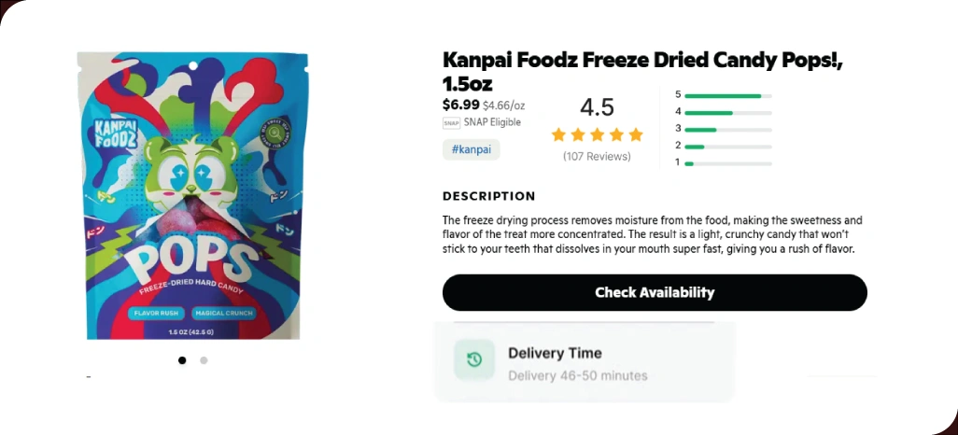Click the 1-star rating bar
Screen dimensions: 958x435
(727, 163)
